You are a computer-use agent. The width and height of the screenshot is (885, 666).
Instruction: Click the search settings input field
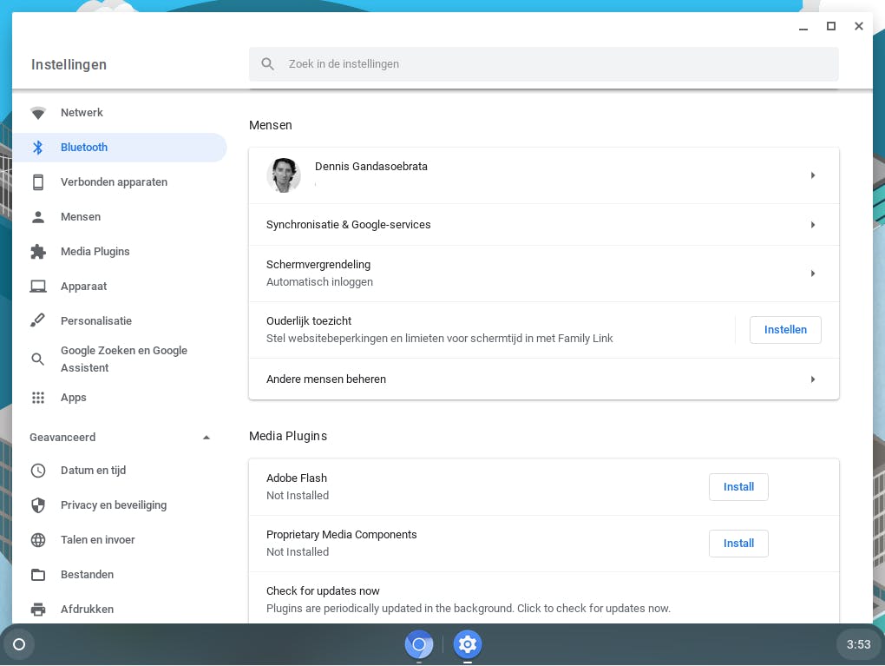point(555,64)
